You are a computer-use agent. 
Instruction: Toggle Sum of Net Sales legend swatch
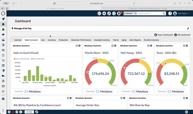32,59
